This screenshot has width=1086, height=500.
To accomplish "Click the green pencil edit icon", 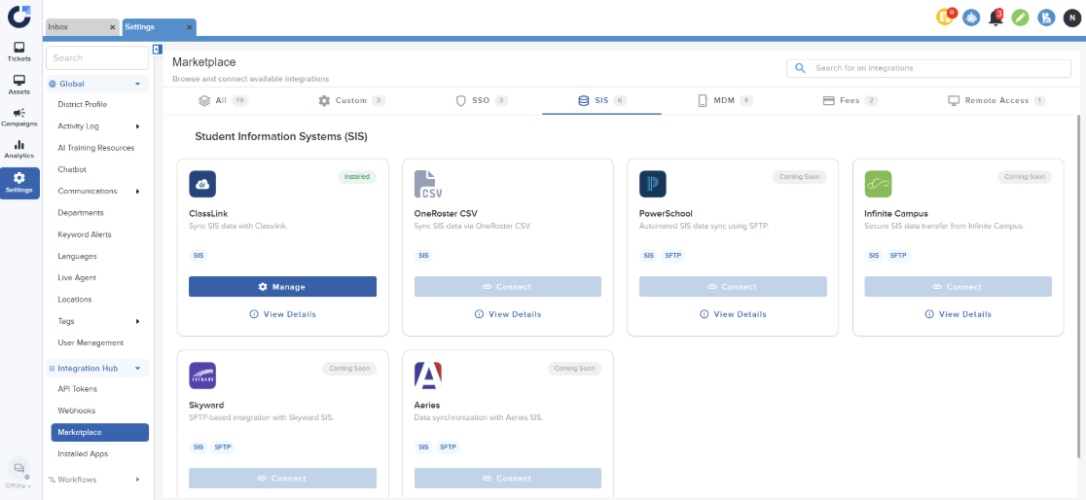I will pyautogui.click(x=1021, y=18).
